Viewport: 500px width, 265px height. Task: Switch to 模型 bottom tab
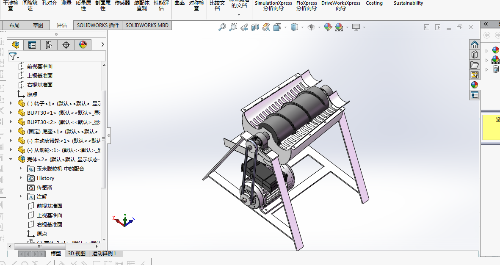click(56, 254)
